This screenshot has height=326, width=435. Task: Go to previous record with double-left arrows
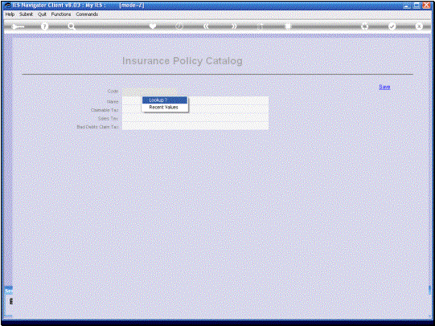(x=206, y=26)
